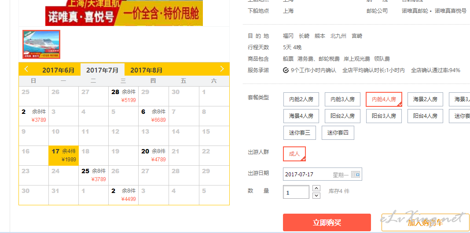Click the 诺唯真邮轮 cruise company text
The image size is (470, 233).
pos(415,11)
